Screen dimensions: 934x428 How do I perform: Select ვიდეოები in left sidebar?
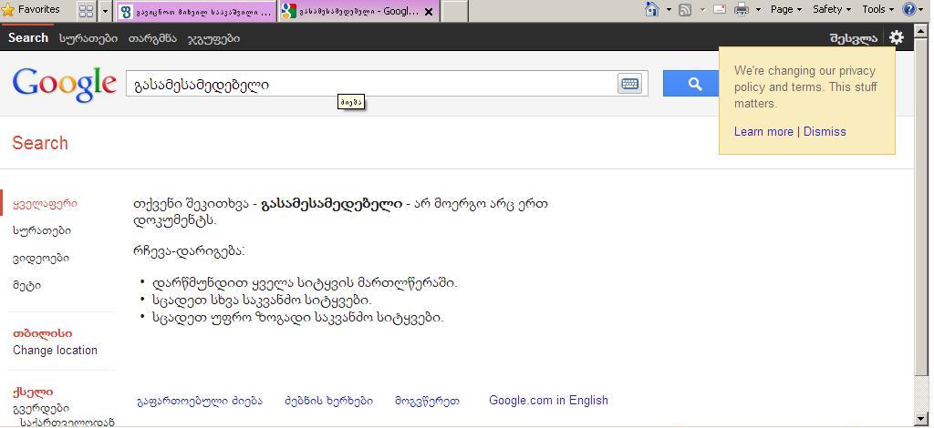[40, 258]
